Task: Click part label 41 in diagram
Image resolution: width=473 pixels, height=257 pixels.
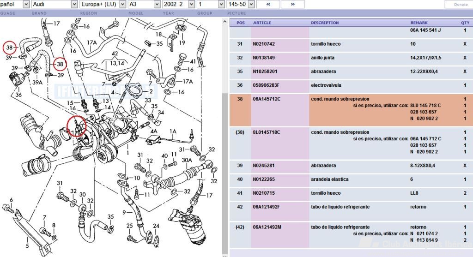Action: pos(193,61)
